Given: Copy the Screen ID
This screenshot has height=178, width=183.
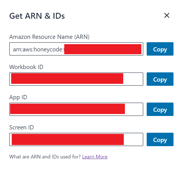Looking at the screenshot, I should coord(160,139).
